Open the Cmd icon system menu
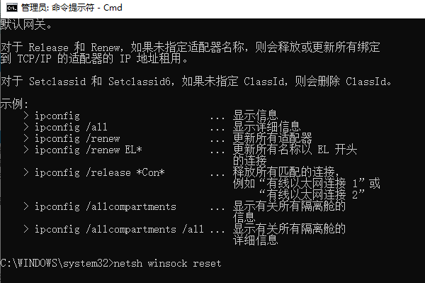The height and width of the screenshot is (283, 425). [x=12, y=8]
